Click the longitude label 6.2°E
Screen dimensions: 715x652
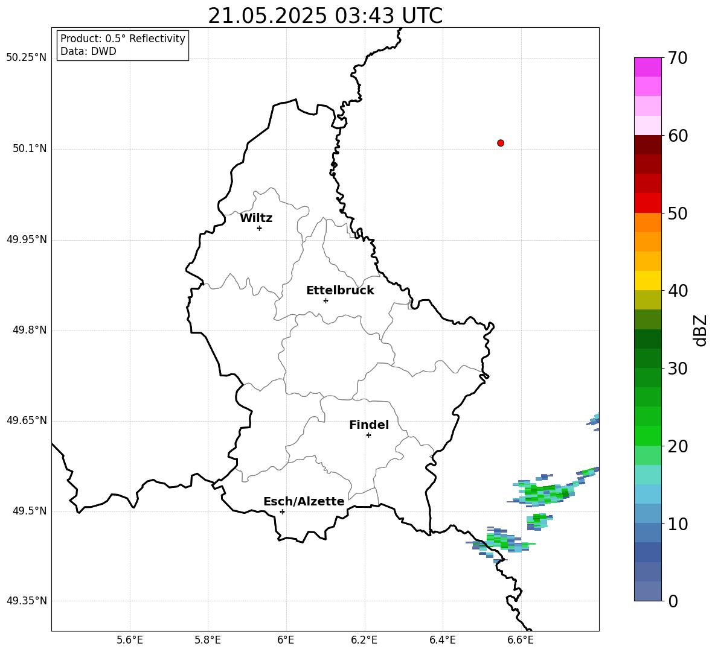pos(364,641)
